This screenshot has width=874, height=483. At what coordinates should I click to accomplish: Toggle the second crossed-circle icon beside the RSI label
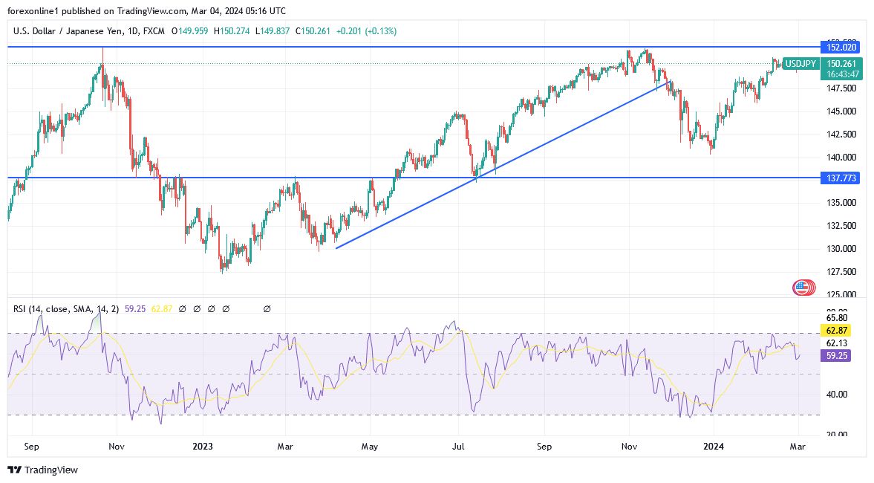click(198, 308)
